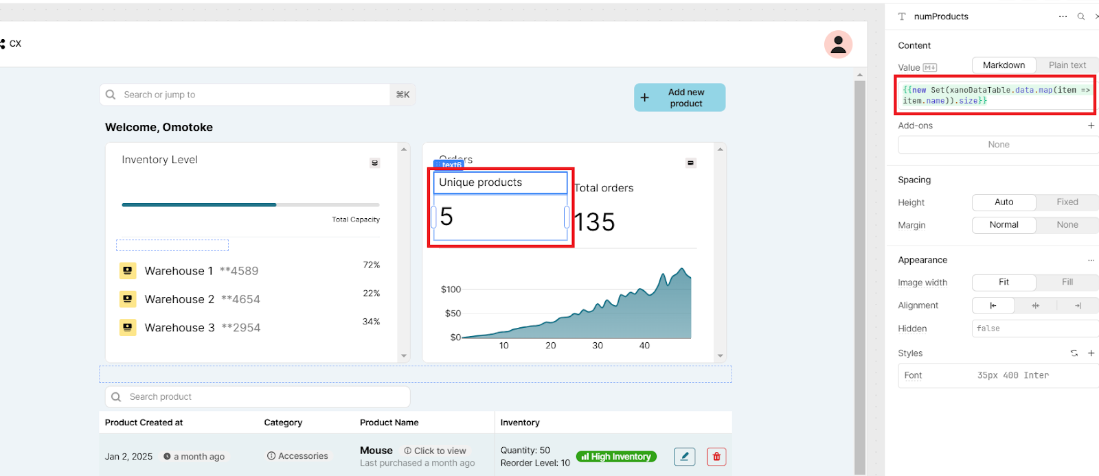The width and height of the screenshot is (1099, 476).
Task: Click the Product Created at column header
Action: click(144, 423)
